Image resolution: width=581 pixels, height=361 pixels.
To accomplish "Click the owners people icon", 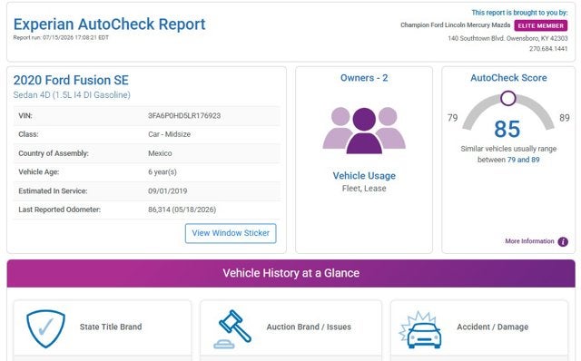I will [x=364, y=131].
